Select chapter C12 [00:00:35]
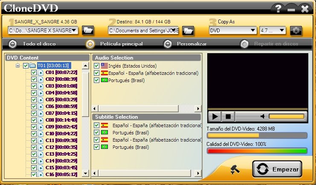Viewport: 316px width, 185px height. click(61, 148)
